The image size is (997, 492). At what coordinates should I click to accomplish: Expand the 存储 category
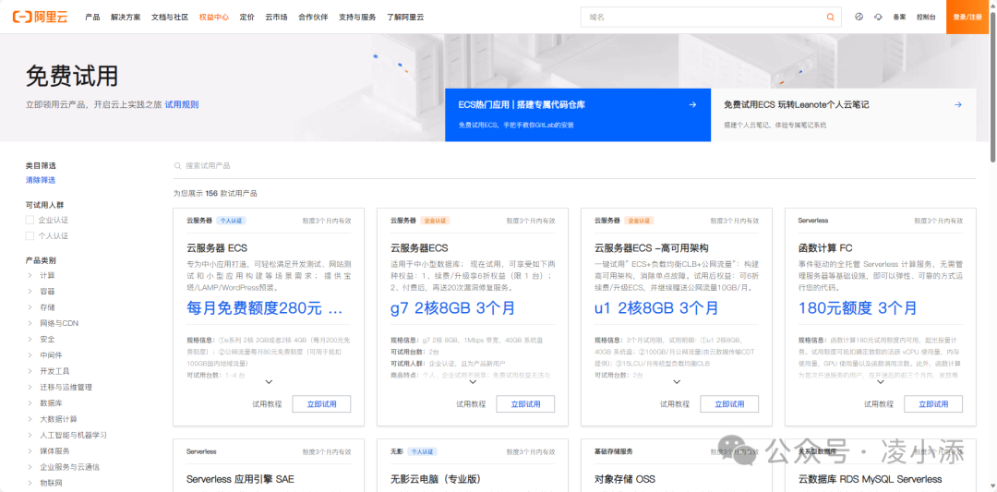click(x=30, y=307)
